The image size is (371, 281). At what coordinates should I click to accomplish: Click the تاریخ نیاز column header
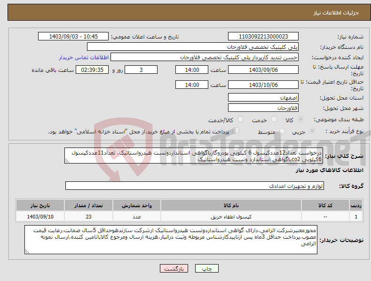(x=40, y=205)
